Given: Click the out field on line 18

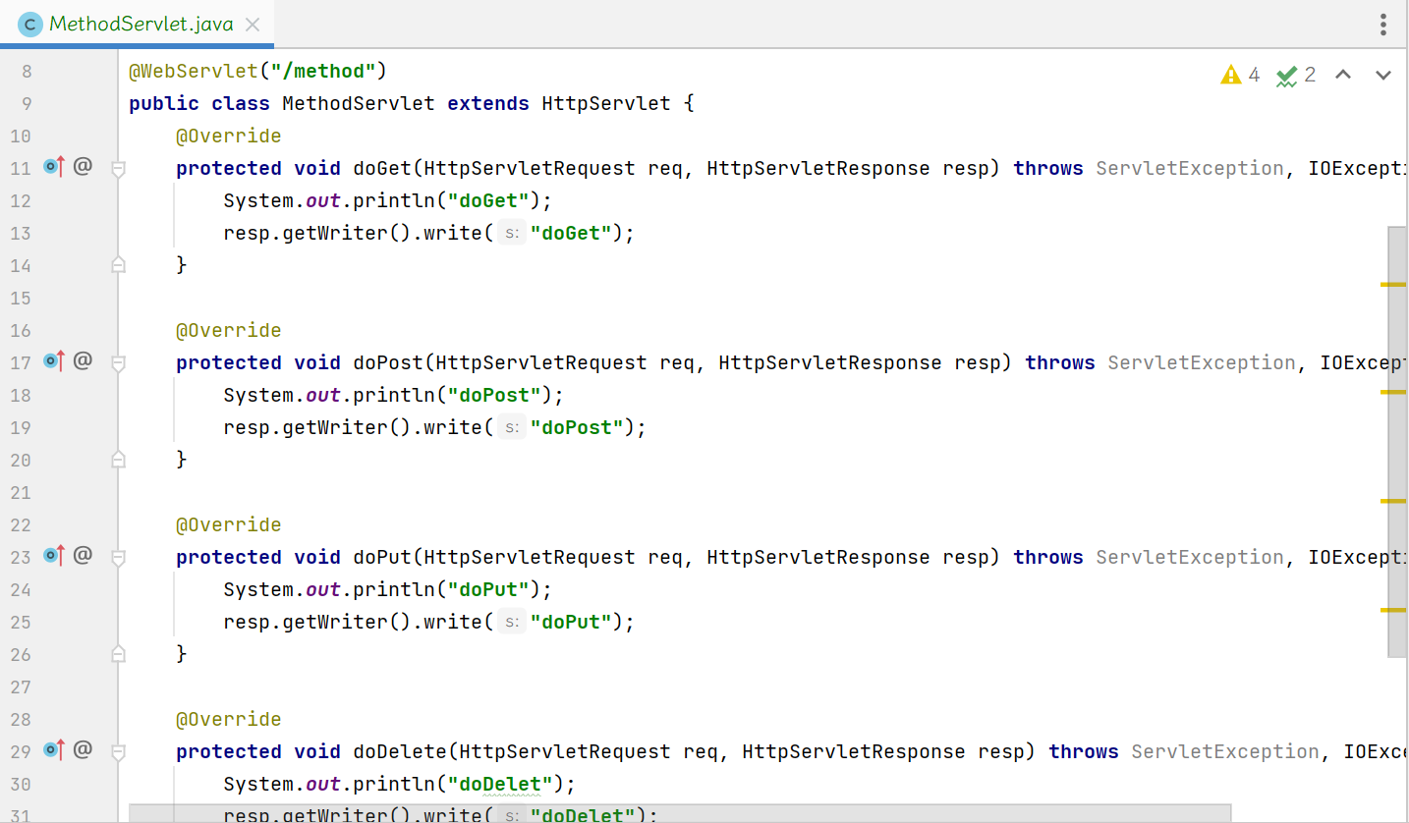Looking at the screenshot, I should pyautogui.click(x=323, y=395).
